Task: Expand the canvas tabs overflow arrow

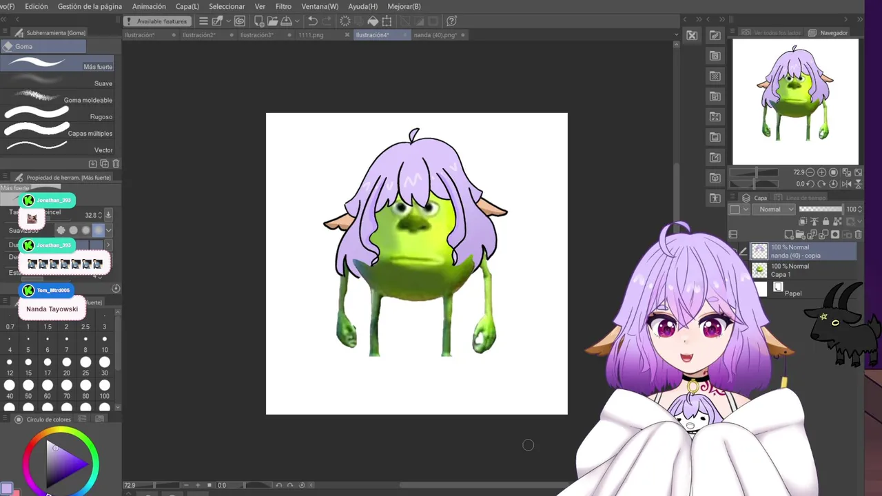Action: coord(677,34)
